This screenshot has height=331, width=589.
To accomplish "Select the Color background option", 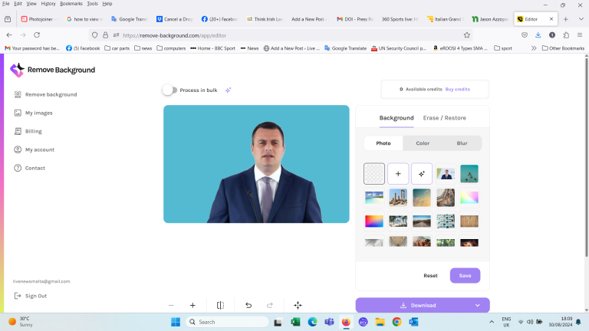I will pos(423,143).
